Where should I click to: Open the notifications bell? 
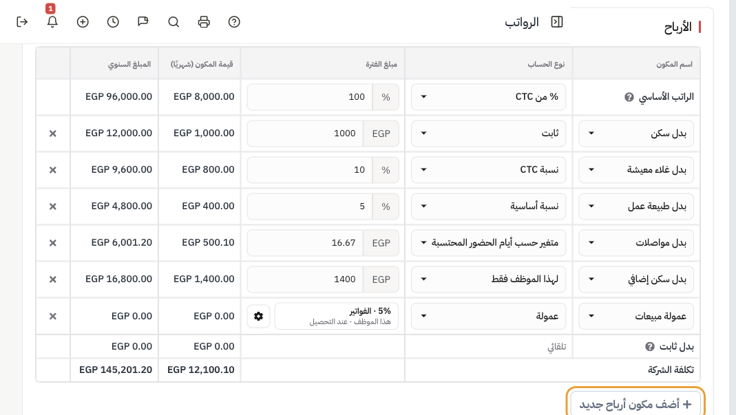52,22
